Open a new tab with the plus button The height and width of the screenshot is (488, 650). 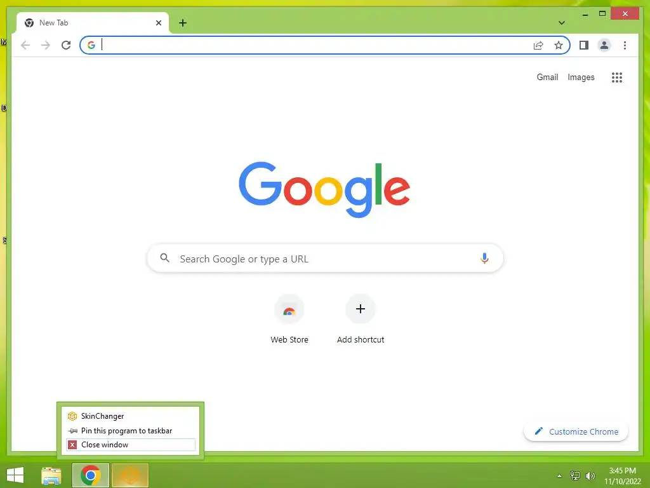pyautogui.click(x=183, y=23)
